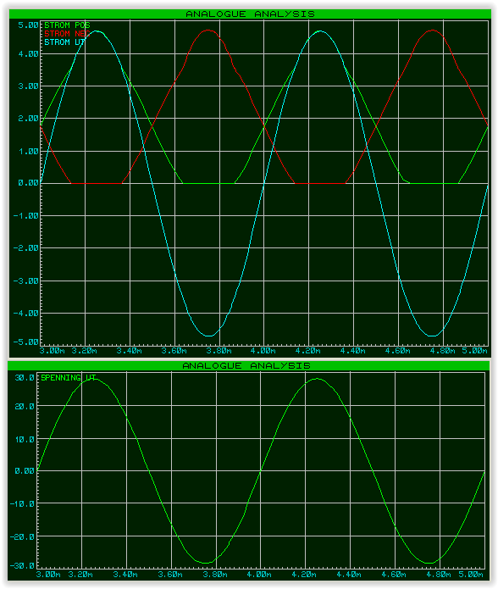
Task: Click the 4.80m time label in SPENNING graph
Action: 439,575
